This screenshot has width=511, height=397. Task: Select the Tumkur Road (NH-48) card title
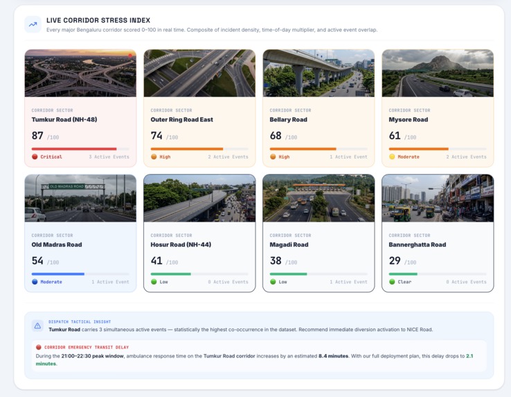tap(64, 119)
